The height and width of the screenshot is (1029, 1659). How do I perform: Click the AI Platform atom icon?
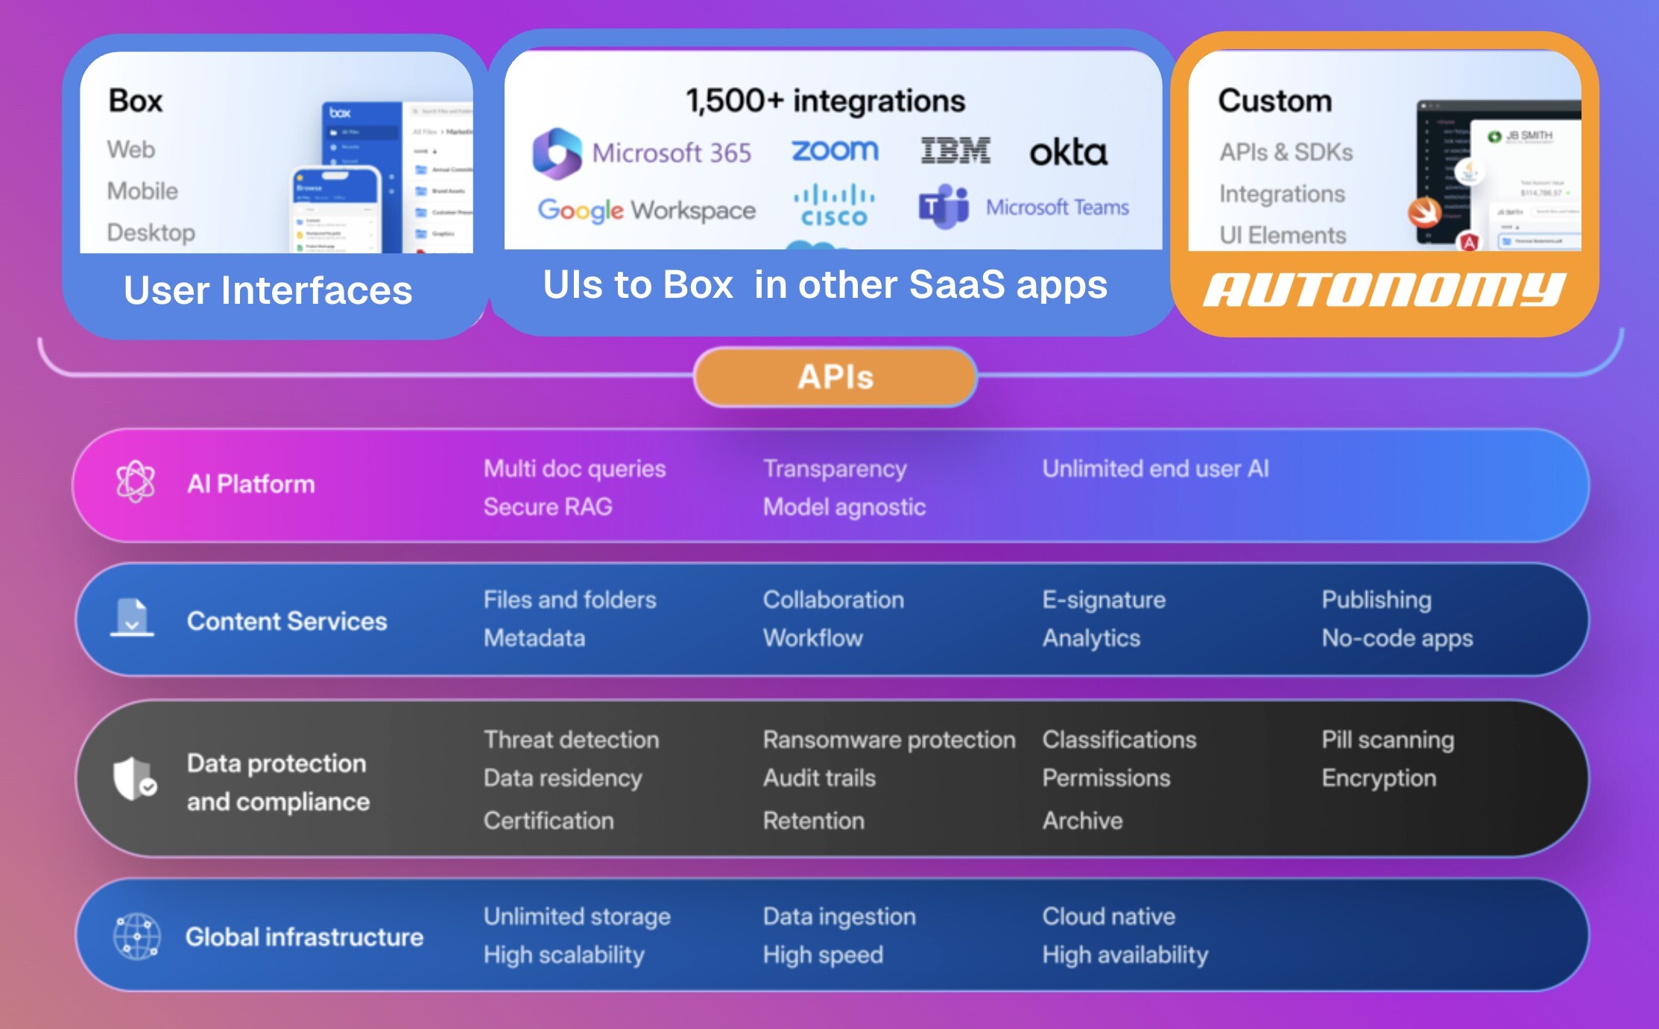[136, 482]
